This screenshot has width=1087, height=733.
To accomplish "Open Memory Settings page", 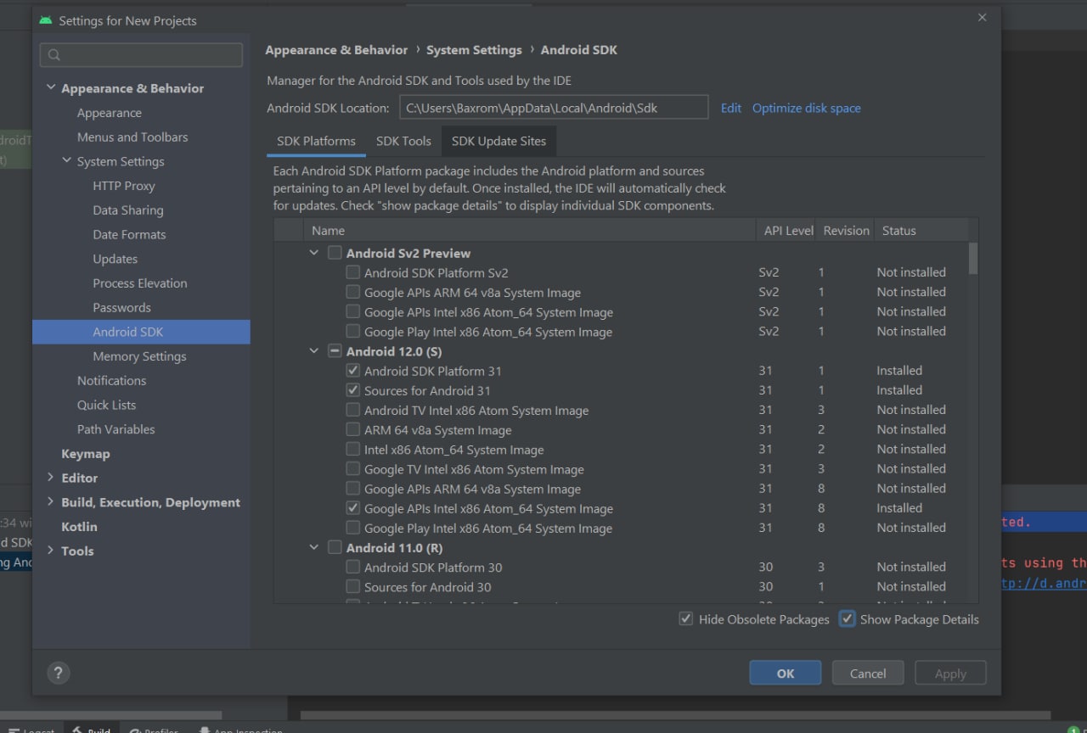I will pos(139,356).
